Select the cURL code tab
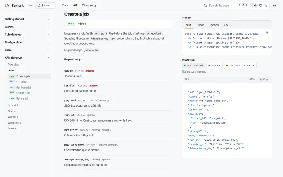 click(189, 25)
